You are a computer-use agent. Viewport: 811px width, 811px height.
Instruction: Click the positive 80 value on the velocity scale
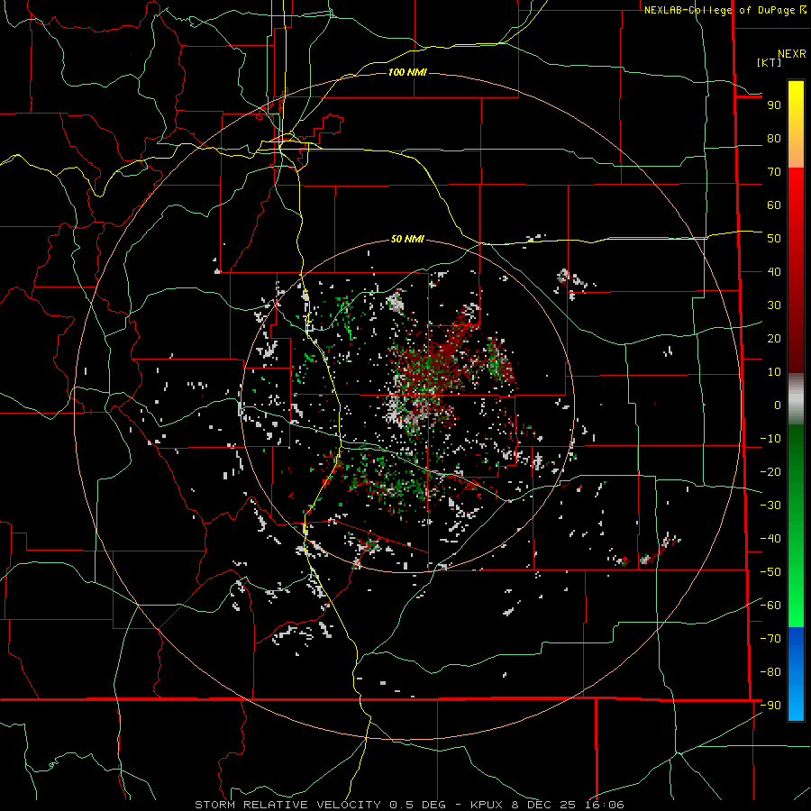774,138
